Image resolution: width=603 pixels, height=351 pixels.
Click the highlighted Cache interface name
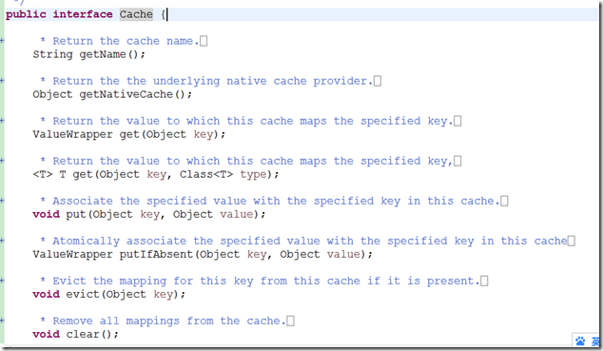136,14
